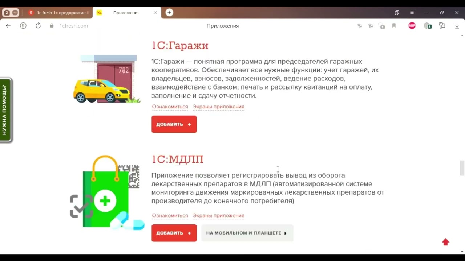Go back with the browser back arrow
The width and height of the screenshot is (465, 261).
click(8, 26)
